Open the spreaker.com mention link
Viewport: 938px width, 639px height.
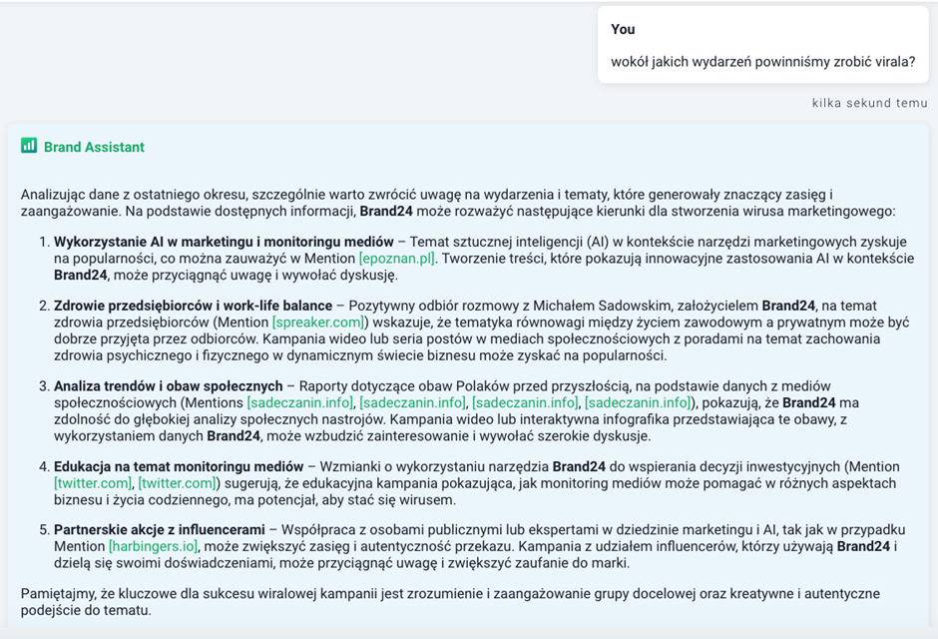pos(318,322)
